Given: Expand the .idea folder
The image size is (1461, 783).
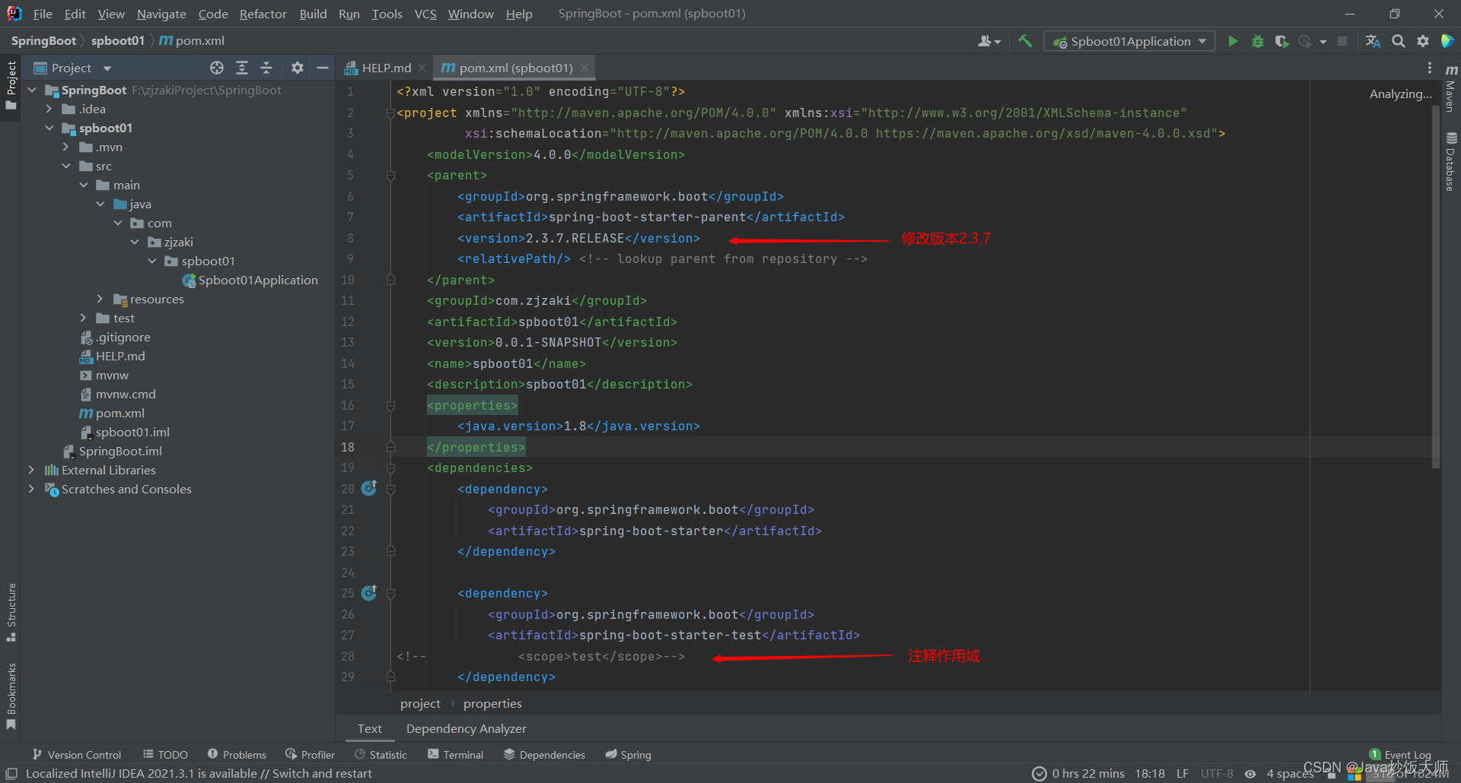Looking at the screenshot, I should pyautogui.click(x=49, y=109).
